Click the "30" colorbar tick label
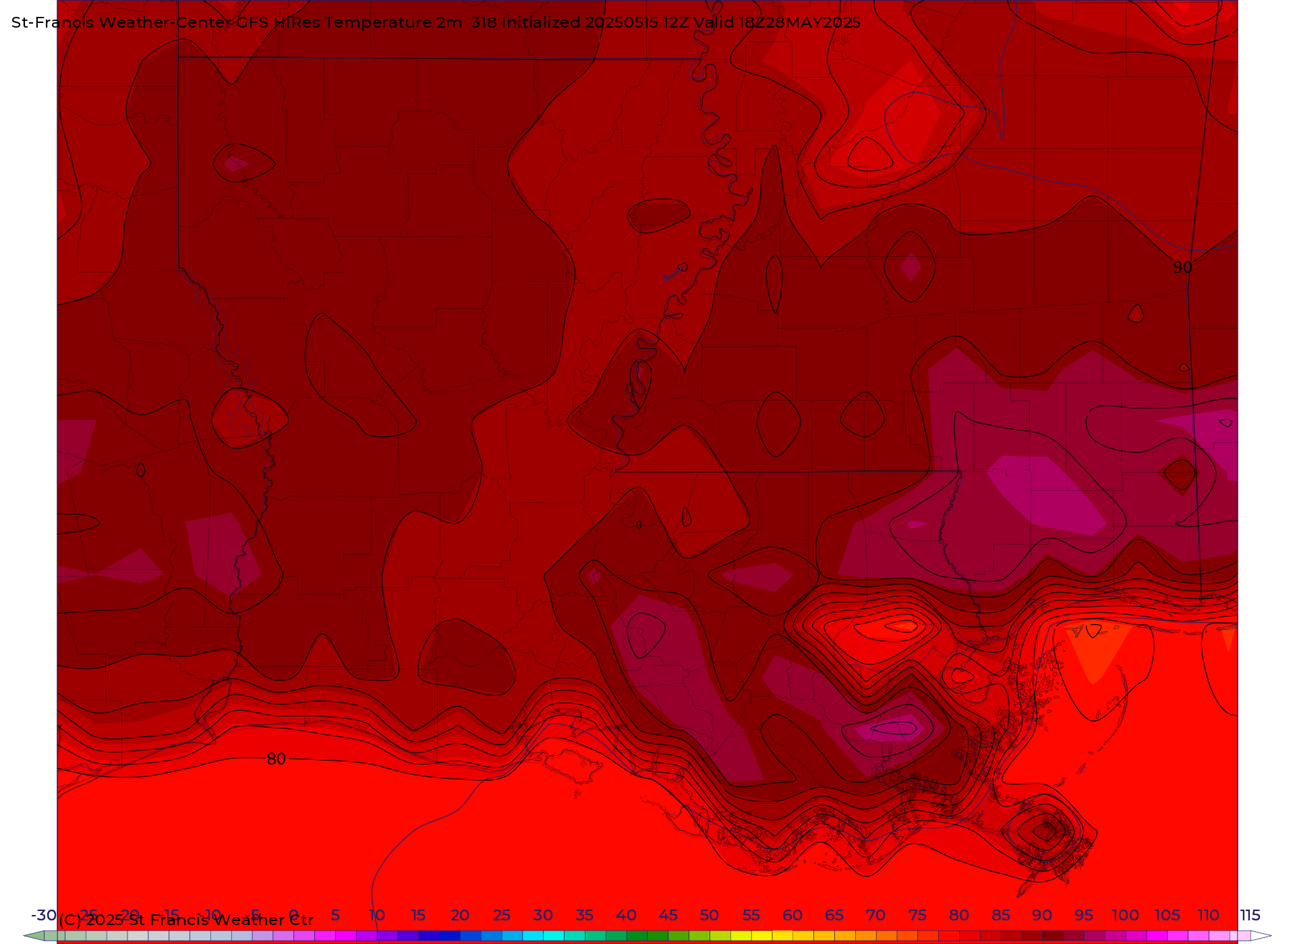The height and width of the screenshot is (944, 1295). 543,915
